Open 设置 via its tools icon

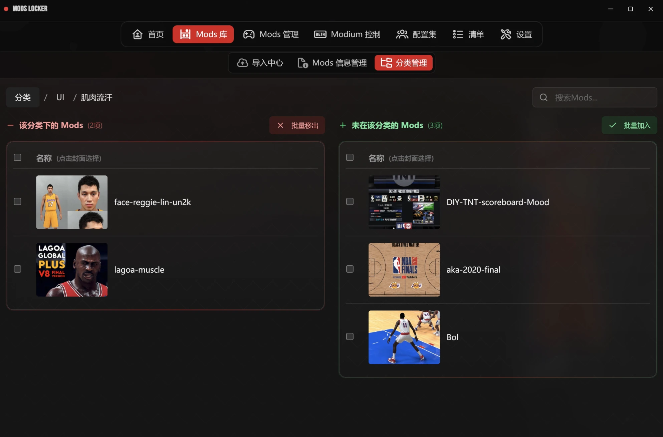pyautogui.click(x=506, y=34)
